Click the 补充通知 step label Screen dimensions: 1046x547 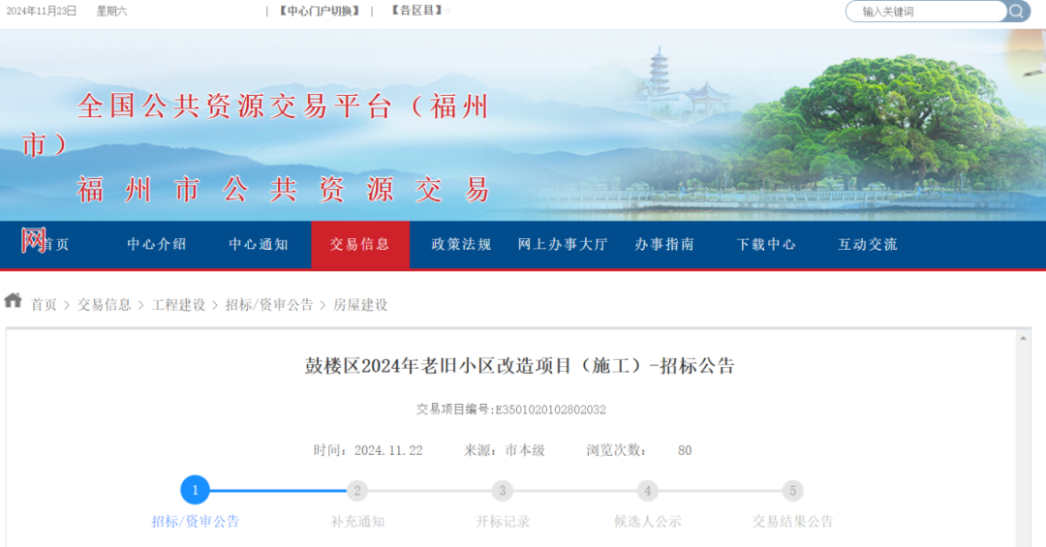point(357,522)
